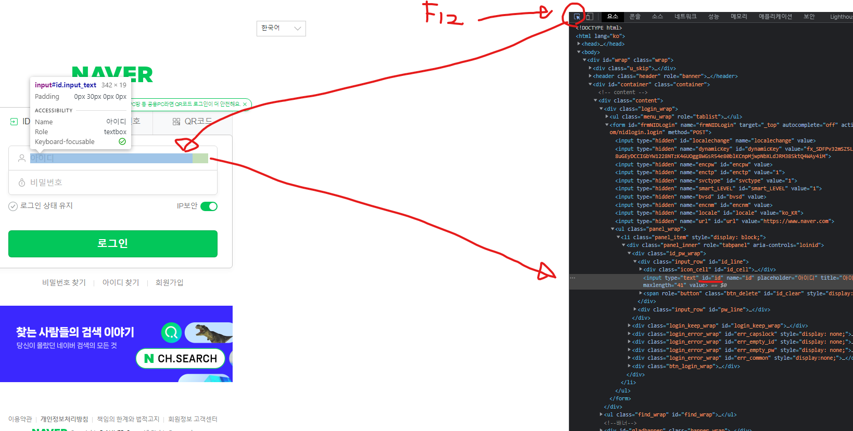Open the 회원가입 link
This screenshot has height=431, width=853.
(x=170, y=282)
